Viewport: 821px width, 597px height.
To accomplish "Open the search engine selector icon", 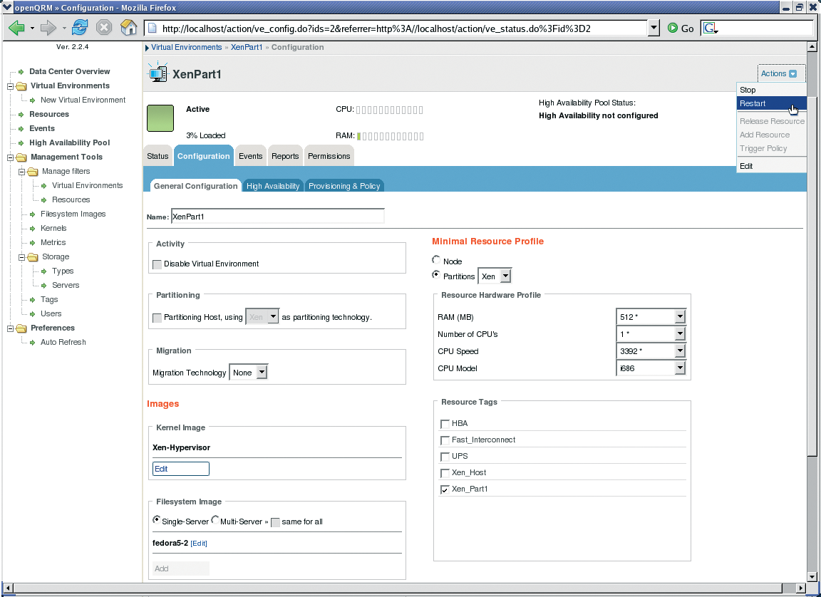I will 711,28.
